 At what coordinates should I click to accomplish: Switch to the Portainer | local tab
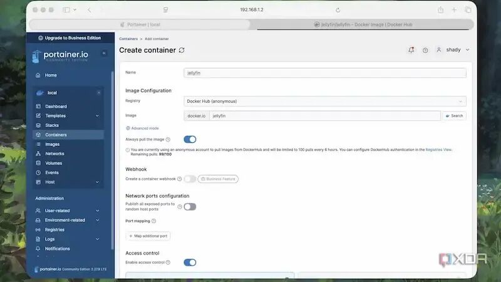click(140, 24)
